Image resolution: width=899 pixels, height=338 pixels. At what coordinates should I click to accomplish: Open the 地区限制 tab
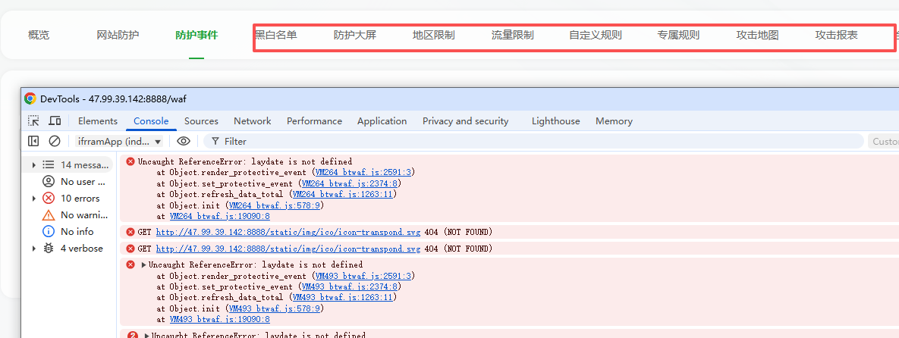click(x=433, y=35)
